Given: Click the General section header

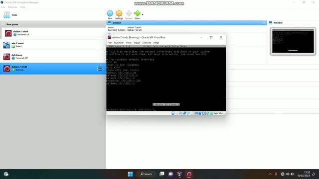Looking at the screenshot, I should point(186,23).
